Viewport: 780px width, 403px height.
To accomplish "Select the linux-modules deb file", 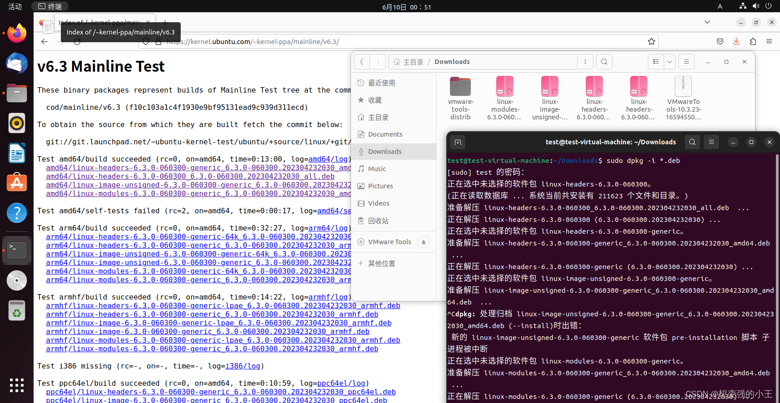I will click(505, 98).
